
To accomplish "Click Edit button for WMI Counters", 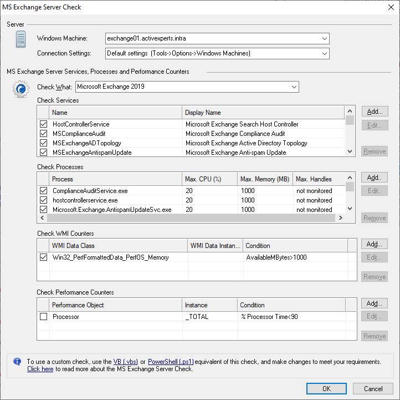I will click(x=374, y=257).
